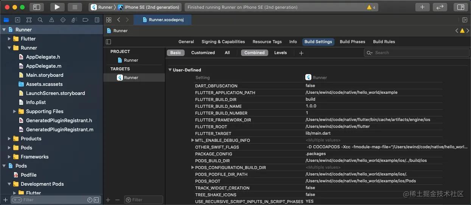The width and height of the screenshot is (471, 205).
Task: Toggle the inspectors panel in the toolbar
Action: [460, 7]
